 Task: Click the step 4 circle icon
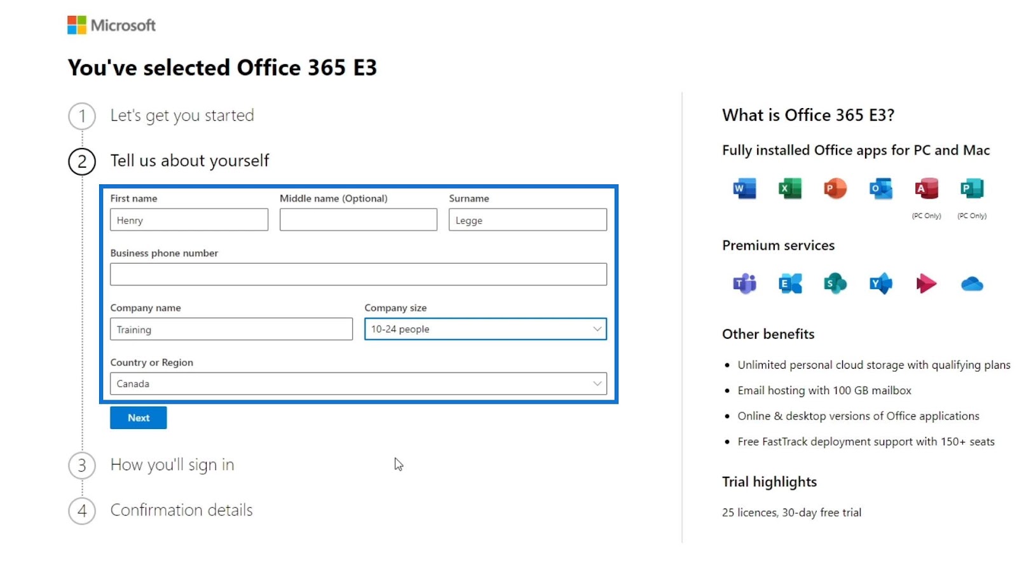click(x=82, y=510)
